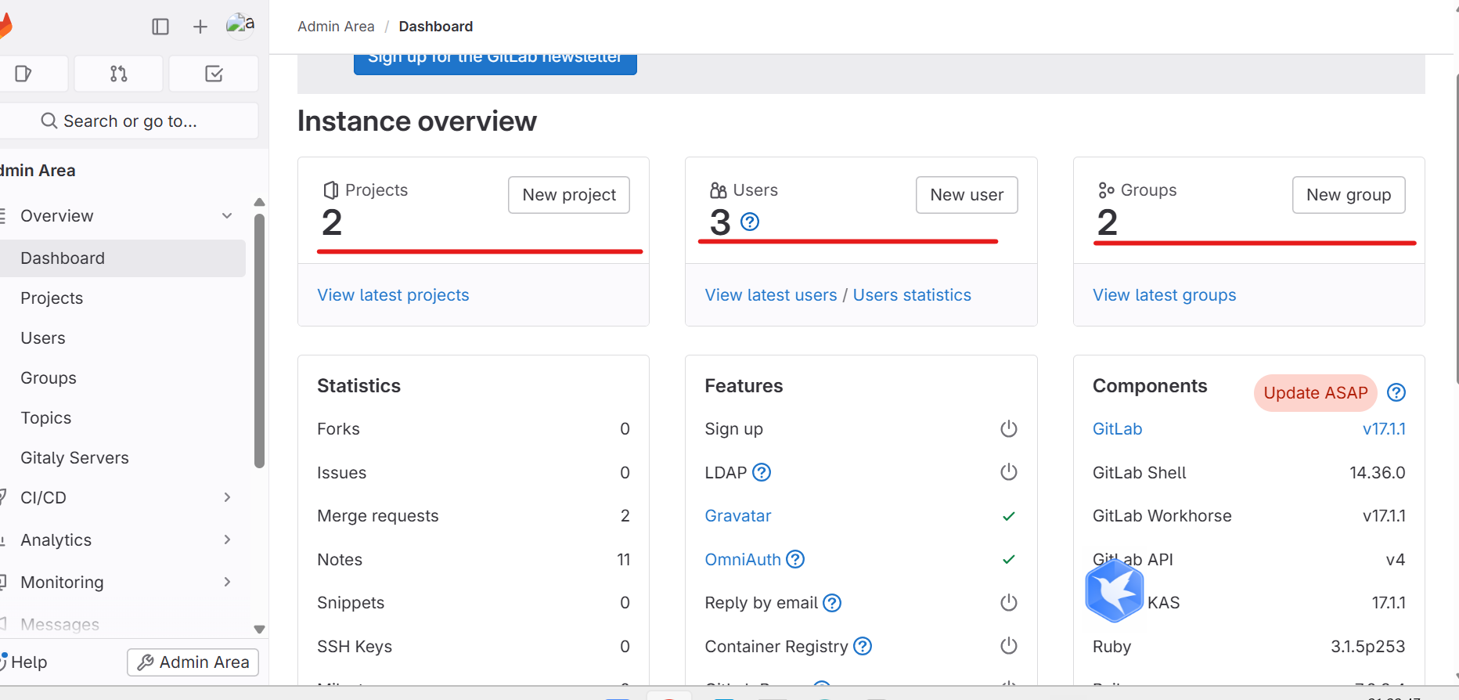
Task: Open Gitaly Servers in the sidebar
Action: point(123,458)
